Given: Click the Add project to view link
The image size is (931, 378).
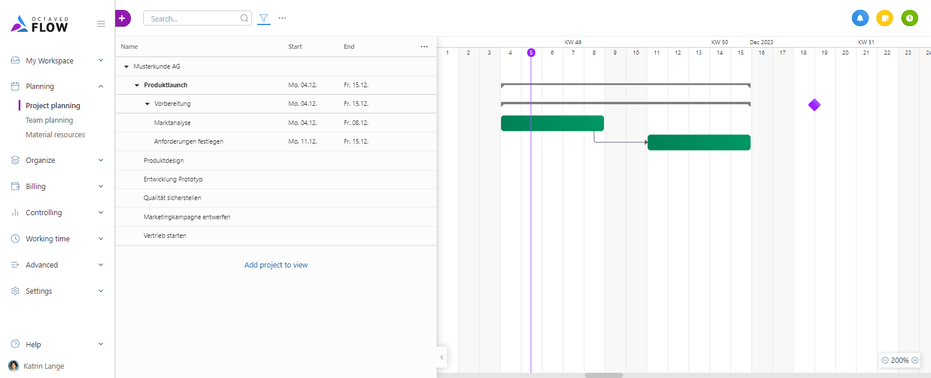Looking at the screenshot, I should click(276, 265).
